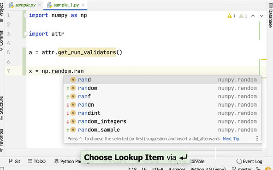Click the yellow warning stripe in scrollbar
This screenshot has height=170, width=273.
[264, 59]
